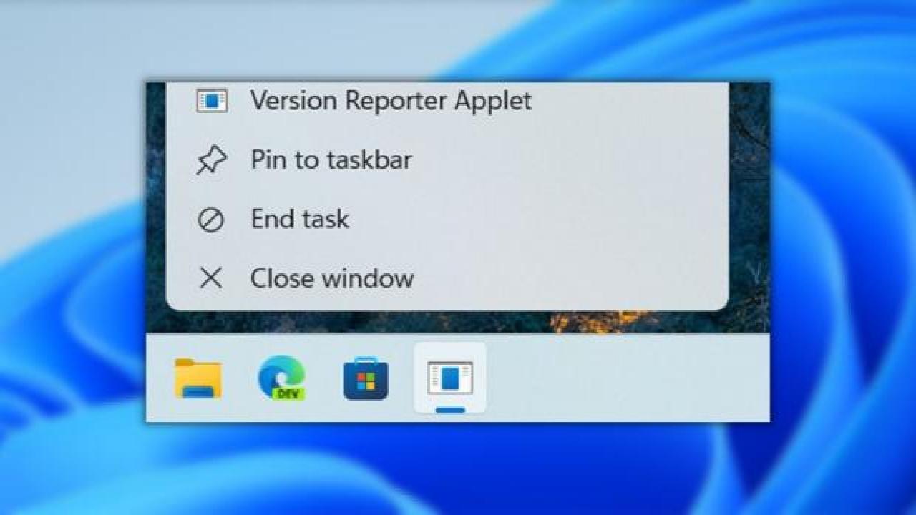
Task: Click the circle-slash End task icon
Action: (210, 220)
